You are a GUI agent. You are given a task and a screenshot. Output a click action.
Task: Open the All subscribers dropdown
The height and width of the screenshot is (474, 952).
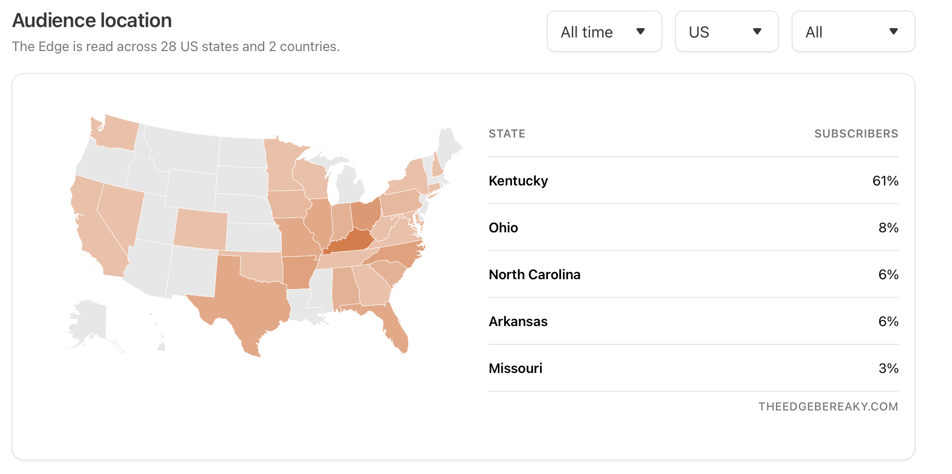853,32
